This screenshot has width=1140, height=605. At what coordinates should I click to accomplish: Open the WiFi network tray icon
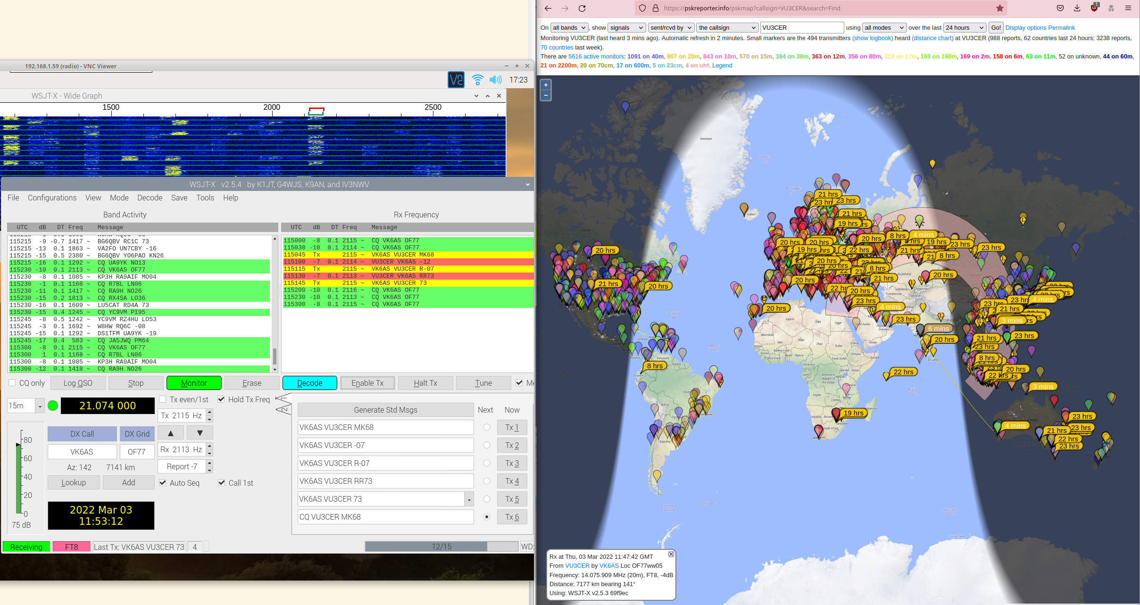pos(477,80)
